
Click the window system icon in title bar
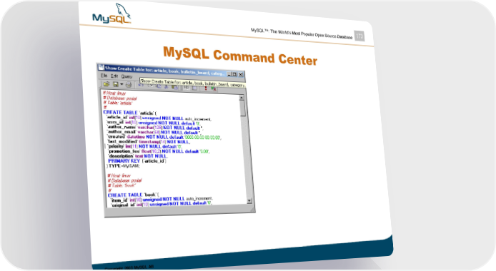coord(101,67)
